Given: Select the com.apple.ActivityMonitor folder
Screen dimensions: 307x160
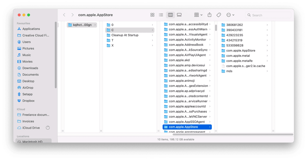Looking at the screenshot, I should (187, 40).
